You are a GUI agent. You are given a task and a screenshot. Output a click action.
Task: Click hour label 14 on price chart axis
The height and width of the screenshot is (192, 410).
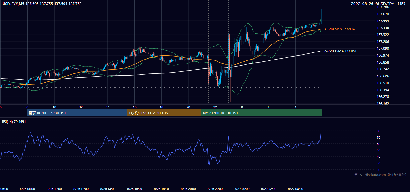108,107
